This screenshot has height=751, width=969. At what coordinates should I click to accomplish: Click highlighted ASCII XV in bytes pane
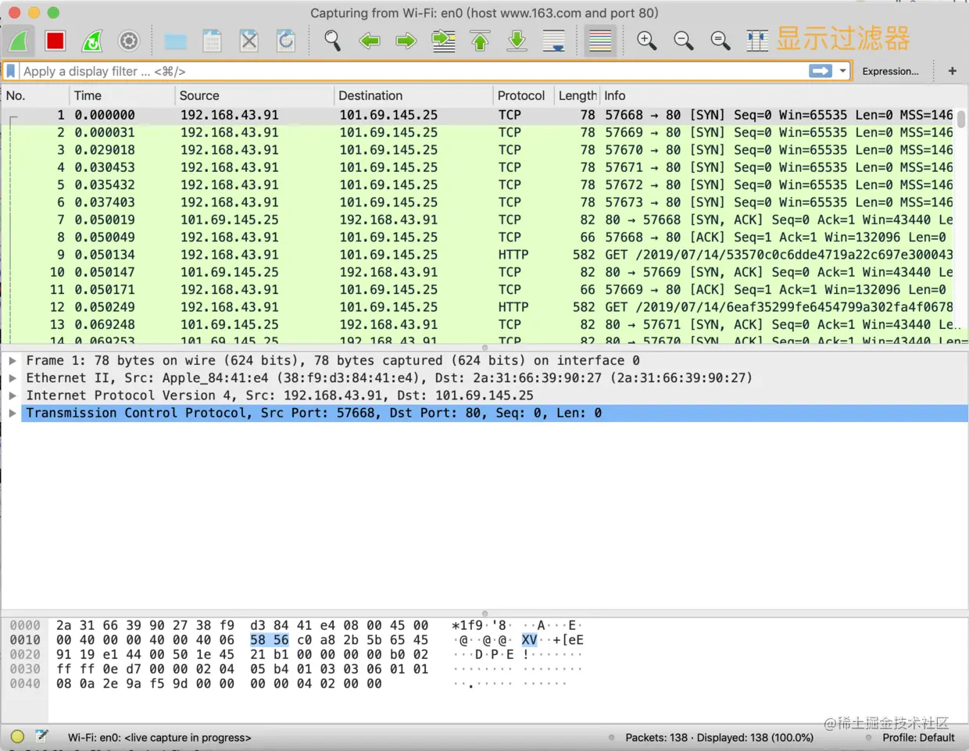tap(529, 640)
